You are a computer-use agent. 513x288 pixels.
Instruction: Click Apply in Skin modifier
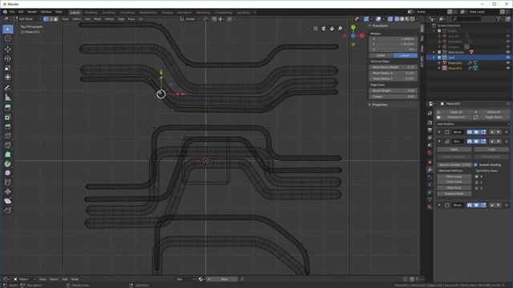click(454, 150)
